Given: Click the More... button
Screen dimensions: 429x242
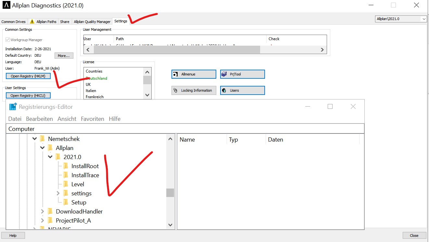Looking at the screenshot, I should click(x=64, y=56).
